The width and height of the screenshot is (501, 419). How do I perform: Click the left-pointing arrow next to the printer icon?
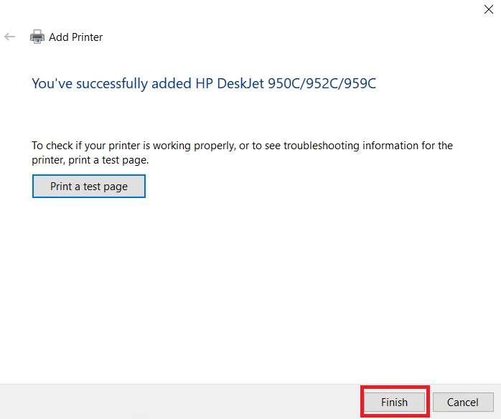coord(10,37)
